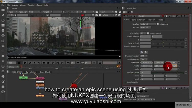Open the Image nodes toolbar icon

[x=3, y=10]
